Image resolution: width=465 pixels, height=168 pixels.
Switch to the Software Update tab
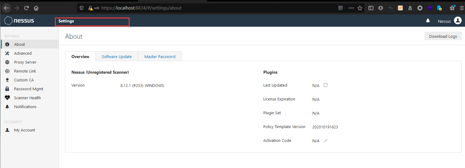[117, 57]
